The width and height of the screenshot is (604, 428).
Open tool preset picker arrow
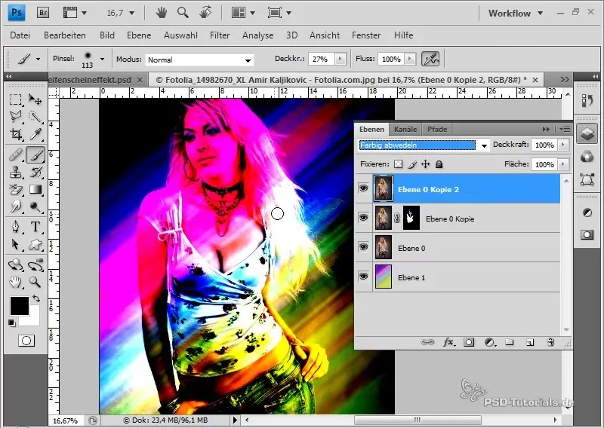click(x=38, y=60)
